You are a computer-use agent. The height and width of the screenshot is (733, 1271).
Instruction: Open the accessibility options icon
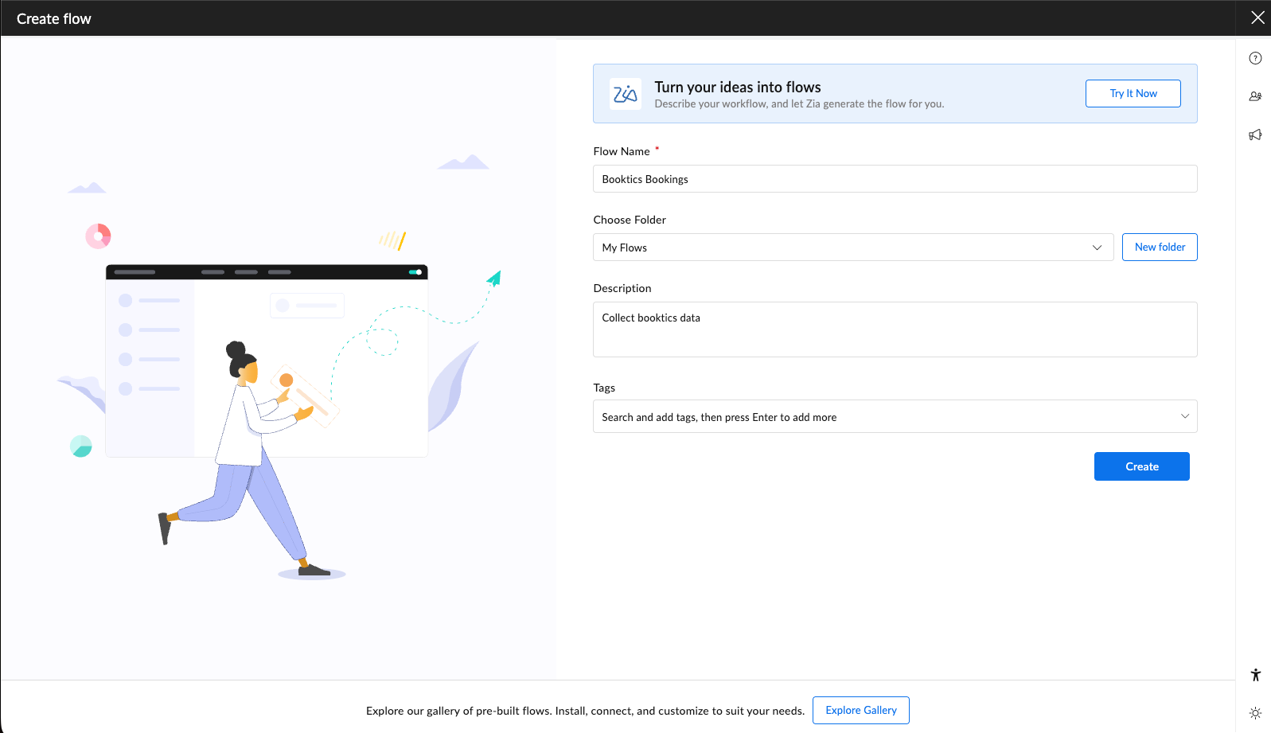(x=1255, y=675)
